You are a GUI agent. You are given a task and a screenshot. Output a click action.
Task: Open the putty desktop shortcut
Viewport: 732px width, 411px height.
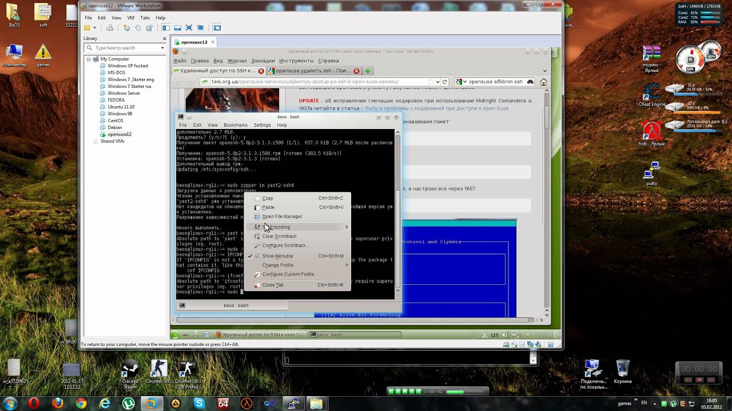click(x=651, y=174)
